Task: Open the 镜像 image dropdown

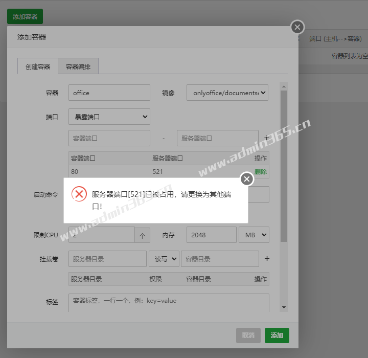Action: pyautogui.click(x=227, y=93)
